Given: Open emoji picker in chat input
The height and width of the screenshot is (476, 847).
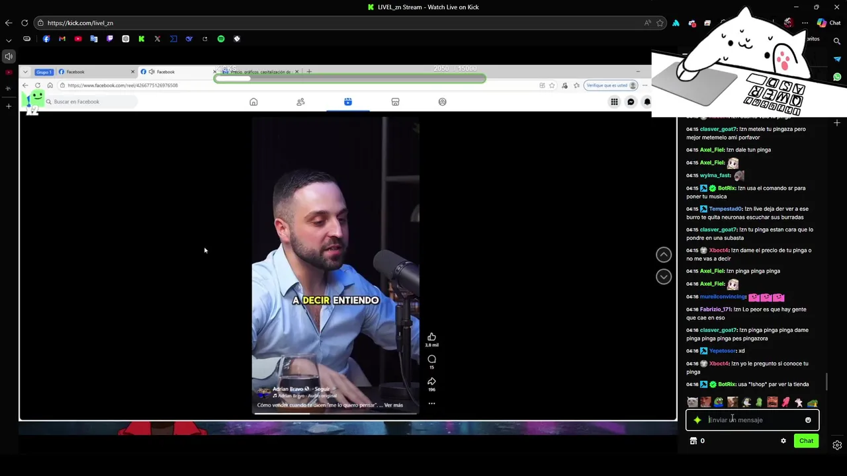Looking at the screenshot, I should [808, 420].
